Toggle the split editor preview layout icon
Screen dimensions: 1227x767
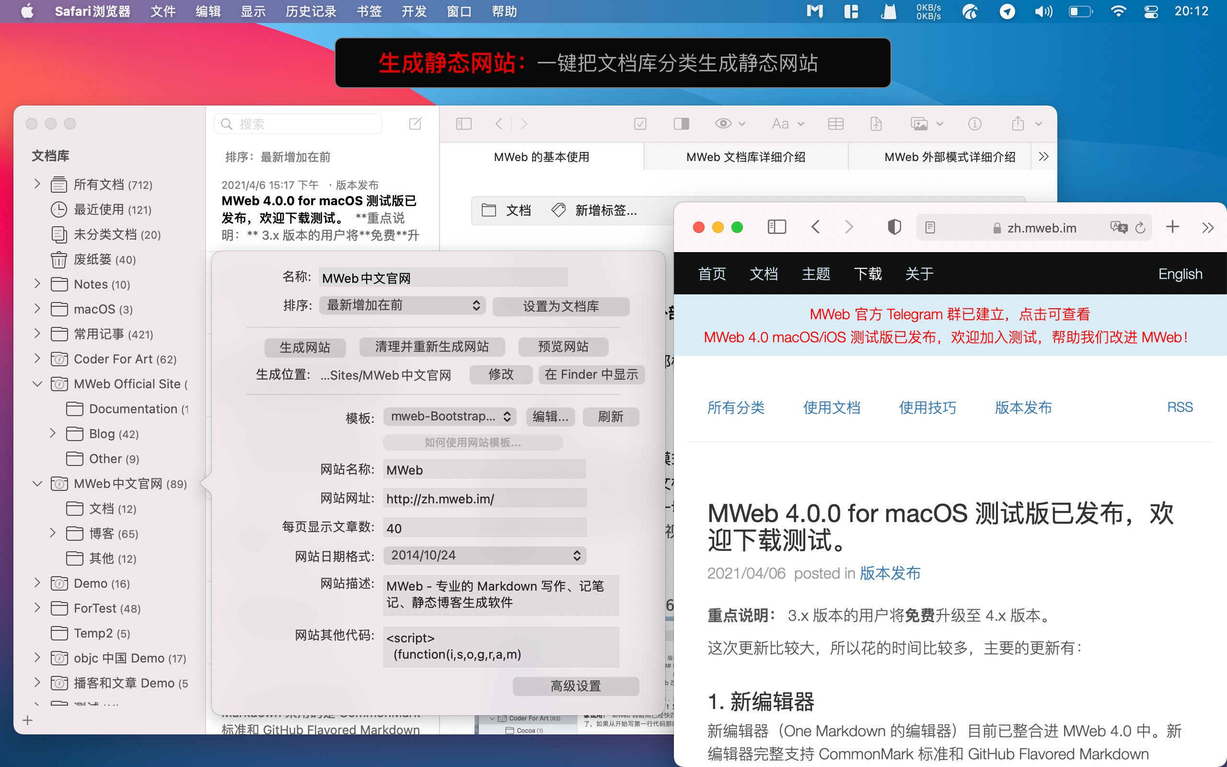681,124
